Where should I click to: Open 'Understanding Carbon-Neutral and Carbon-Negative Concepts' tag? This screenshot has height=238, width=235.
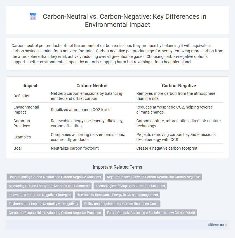[55, 177]
